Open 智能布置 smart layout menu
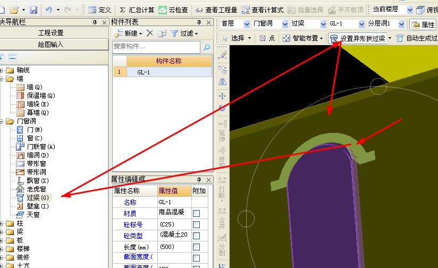Viewport: 438px width, 268px height. pyautogui.click(x=302, y=38)
